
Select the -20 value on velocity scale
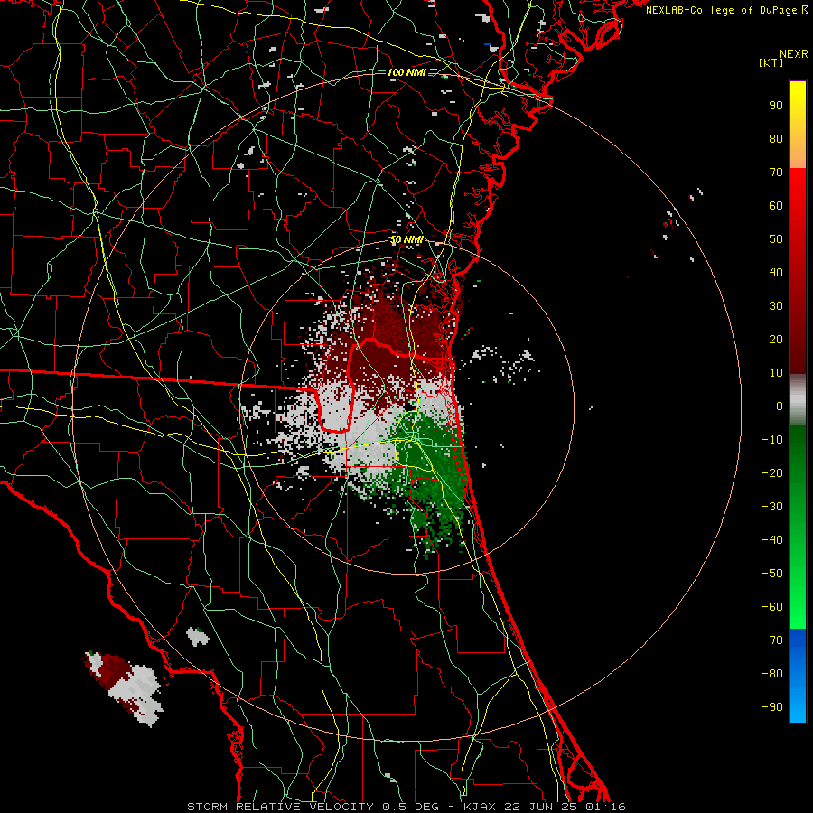[x=772, y=473]
